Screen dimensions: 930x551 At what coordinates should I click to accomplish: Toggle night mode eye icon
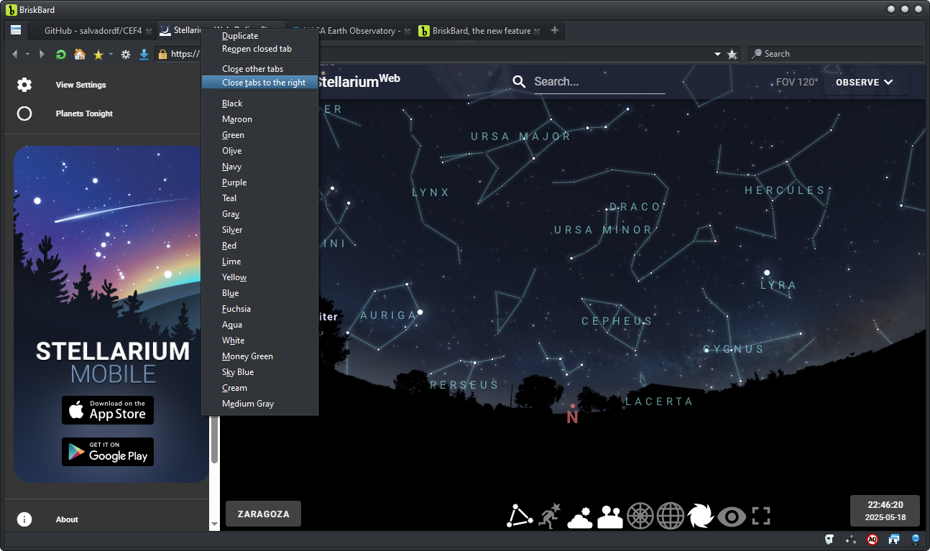pos(732,516)
